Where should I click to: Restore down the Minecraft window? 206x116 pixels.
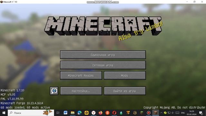click(x=194, y=2)
